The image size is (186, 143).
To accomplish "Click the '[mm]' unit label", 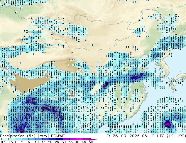I will (43, 136).
